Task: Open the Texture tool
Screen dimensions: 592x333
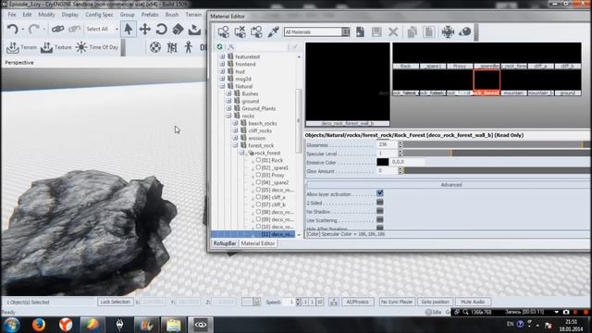Action: click(55, 47)
